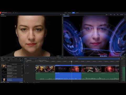The image size is (126, 95).
Task: Open the View dropdown in the Viewer
Action: tap(107, 15)
